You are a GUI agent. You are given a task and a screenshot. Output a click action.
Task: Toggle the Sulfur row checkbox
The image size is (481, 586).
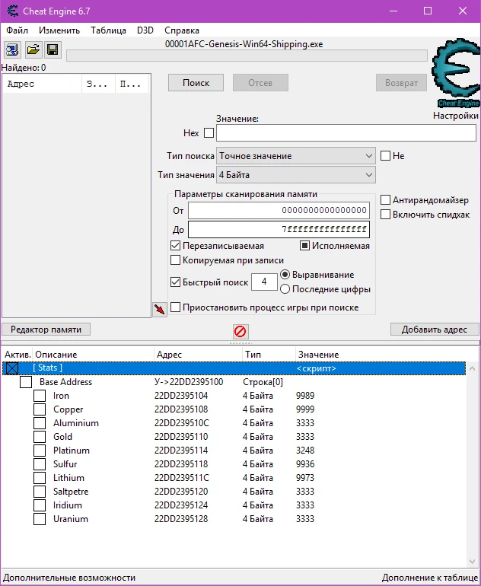(x=40, y=464)
